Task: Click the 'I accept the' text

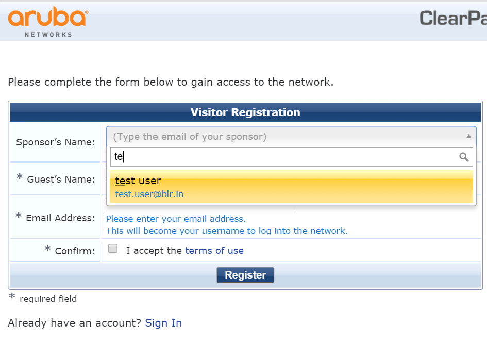Action: click(154, 251)
